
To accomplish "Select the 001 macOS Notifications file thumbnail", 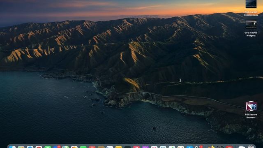I will (251, 4).
